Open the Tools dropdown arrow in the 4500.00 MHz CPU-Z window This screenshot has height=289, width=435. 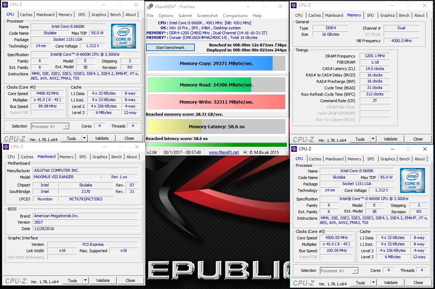374,283
